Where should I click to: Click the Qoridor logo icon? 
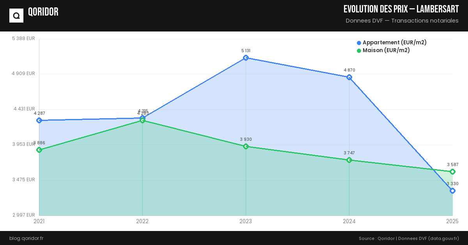click(16, 16)
